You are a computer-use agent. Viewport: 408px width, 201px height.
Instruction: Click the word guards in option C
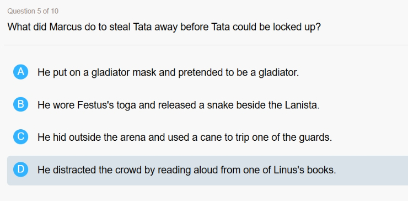tap(315, 138)
